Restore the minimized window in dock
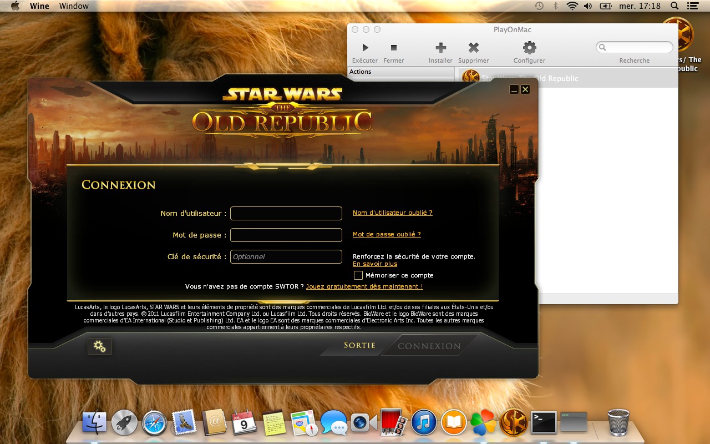This screenshot has width=710, height=444. (574, 423)
